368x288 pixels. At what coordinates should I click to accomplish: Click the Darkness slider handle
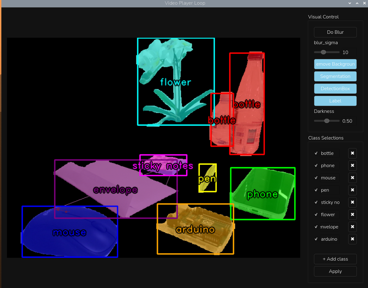[327, 121]
